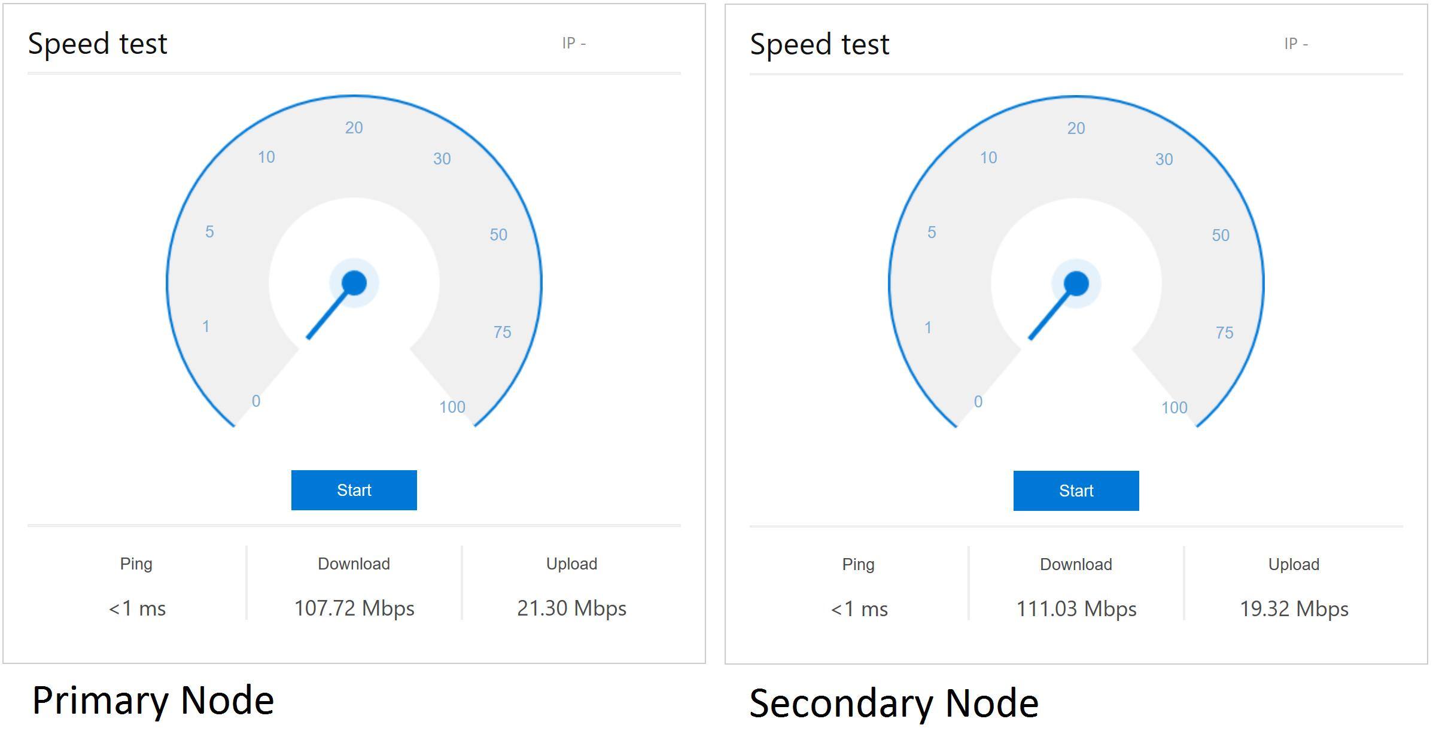Click the Secondary Node gauge needle hub
Viewport: 1436px width, 737px height.
pyautogui.click(x=1076, y=284)
